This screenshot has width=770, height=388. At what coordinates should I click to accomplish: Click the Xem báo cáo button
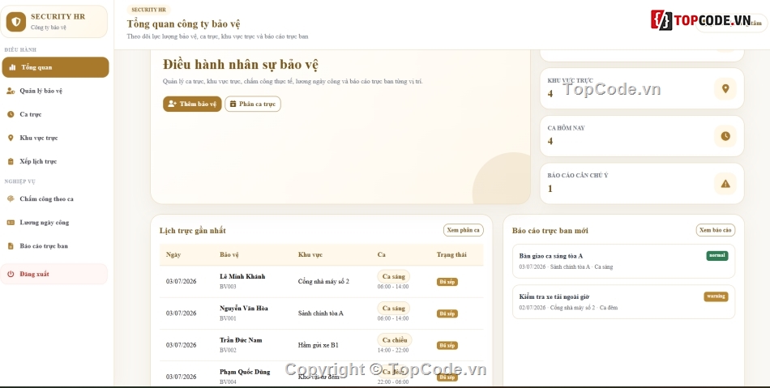point(716,230)
